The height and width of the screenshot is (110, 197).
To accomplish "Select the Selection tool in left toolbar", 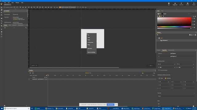I will coord(2,7).
